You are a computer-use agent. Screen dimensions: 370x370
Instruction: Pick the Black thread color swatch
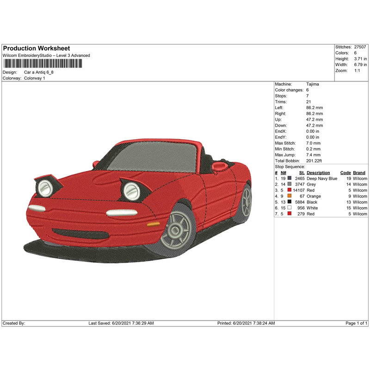pyautogui.click(x=290, y=202)
